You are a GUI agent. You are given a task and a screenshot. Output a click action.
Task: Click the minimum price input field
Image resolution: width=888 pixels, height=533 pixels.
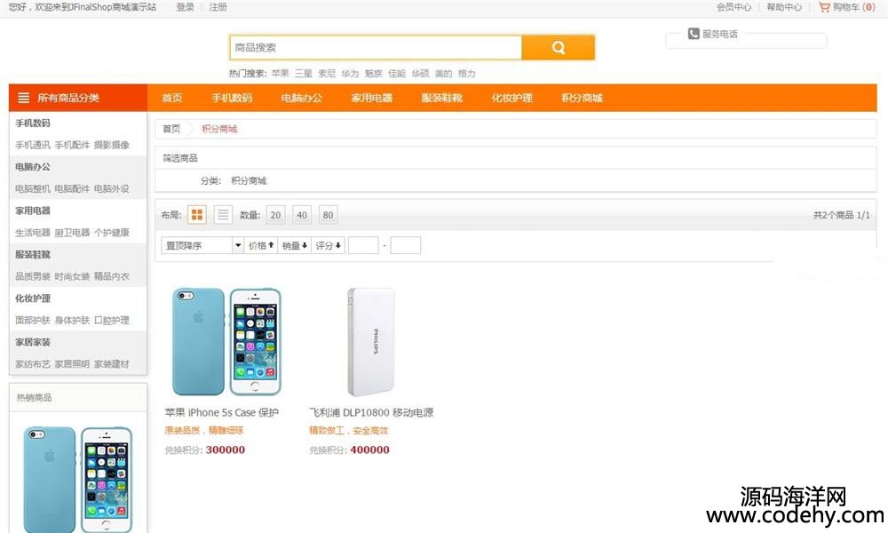[x=363, y=245]
